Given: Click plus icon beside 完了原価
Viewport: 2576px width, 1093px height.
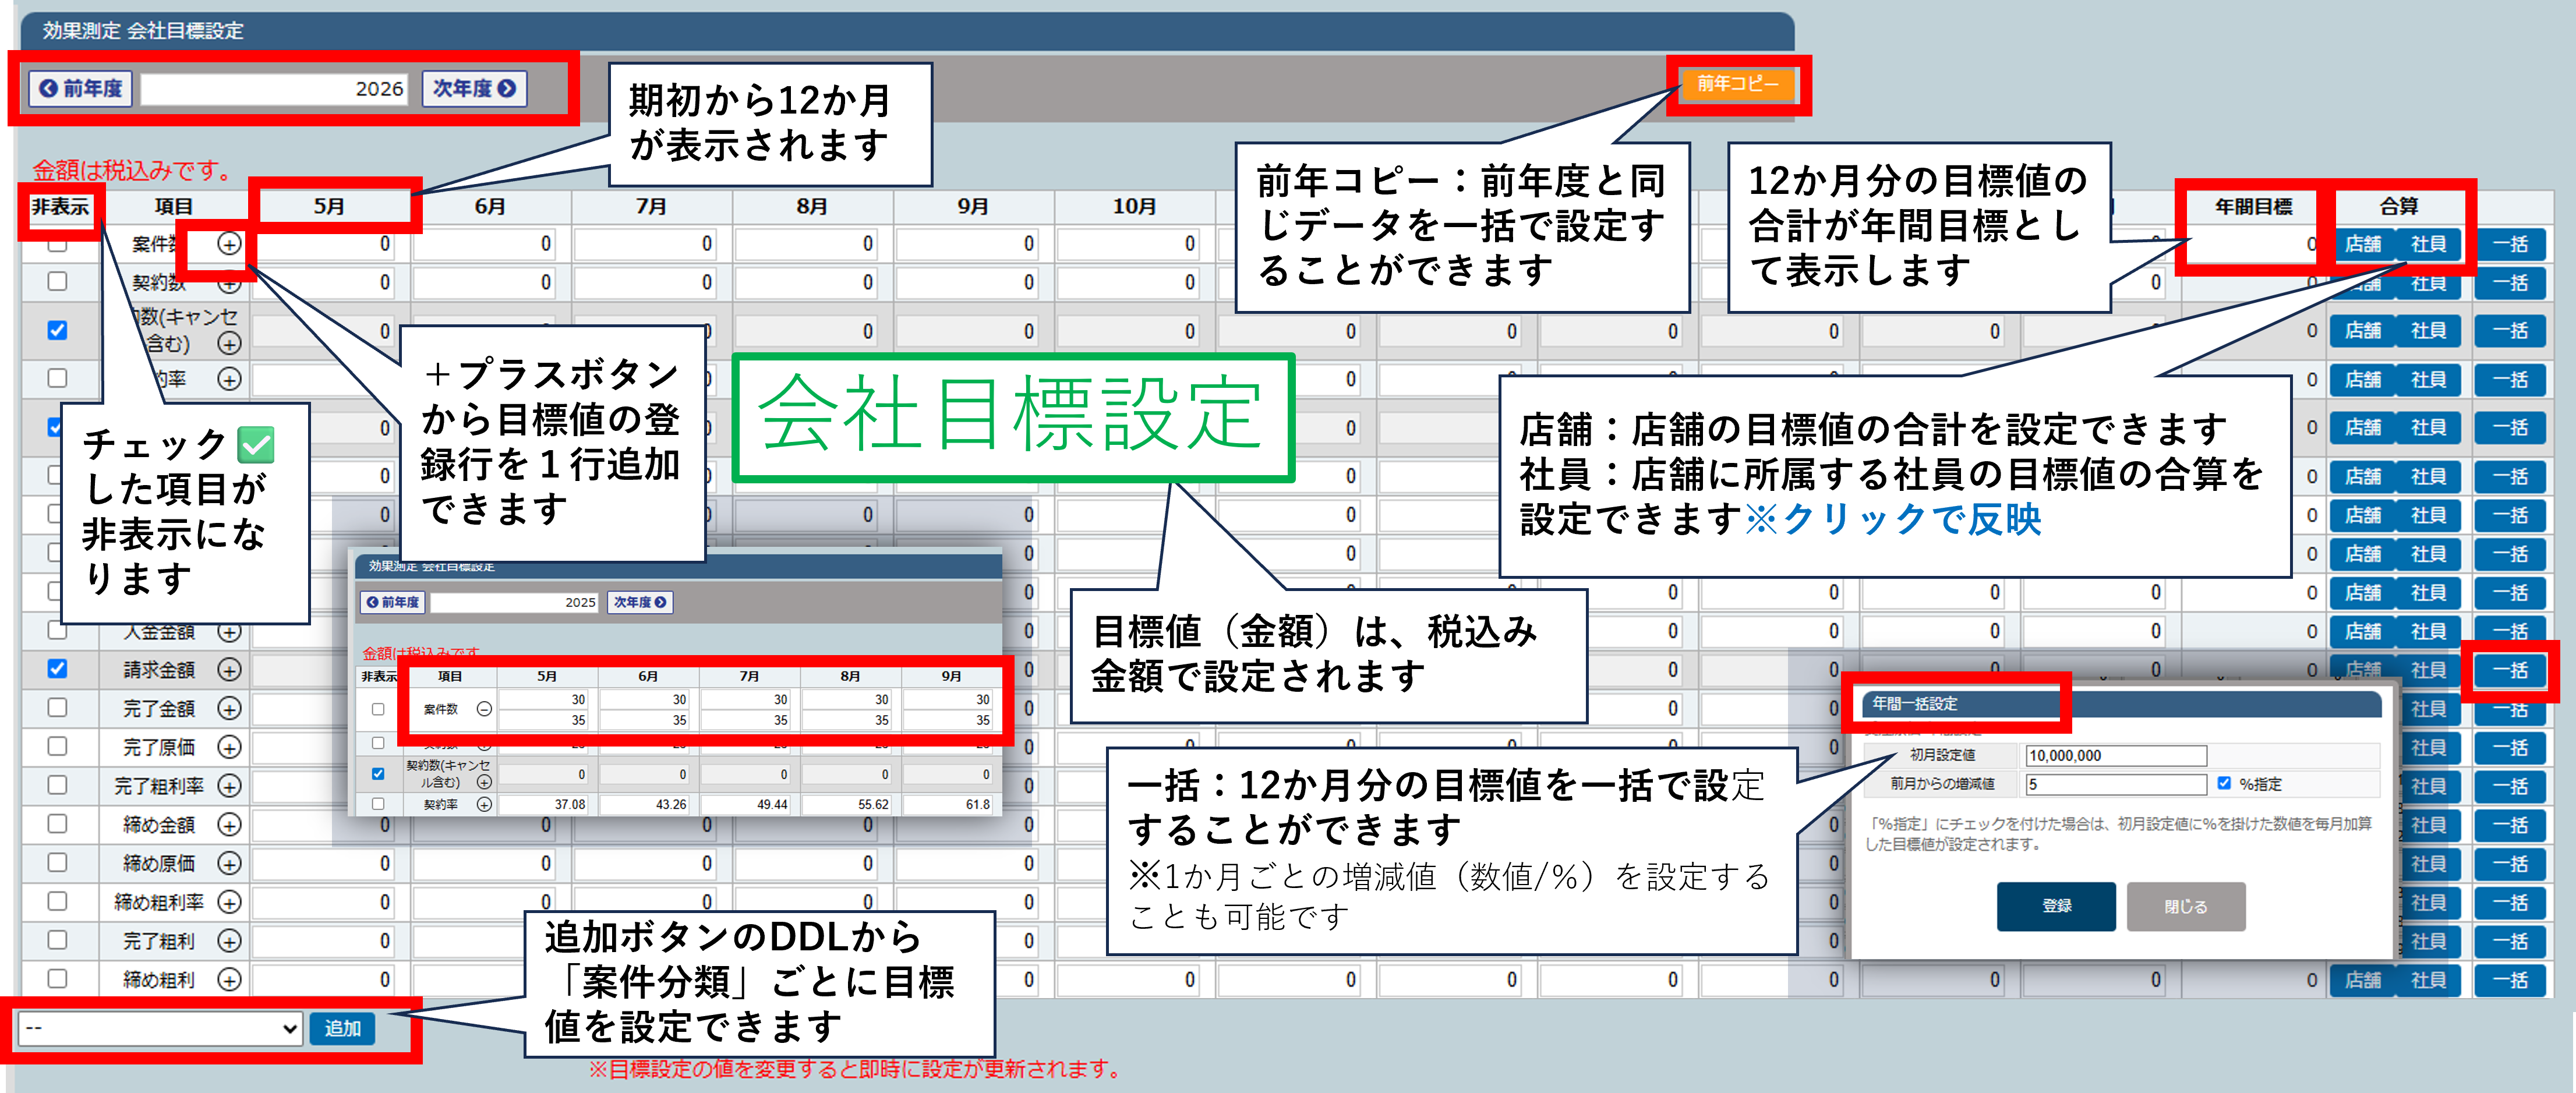Looking at the screenshot, I should tap(229, 747).
